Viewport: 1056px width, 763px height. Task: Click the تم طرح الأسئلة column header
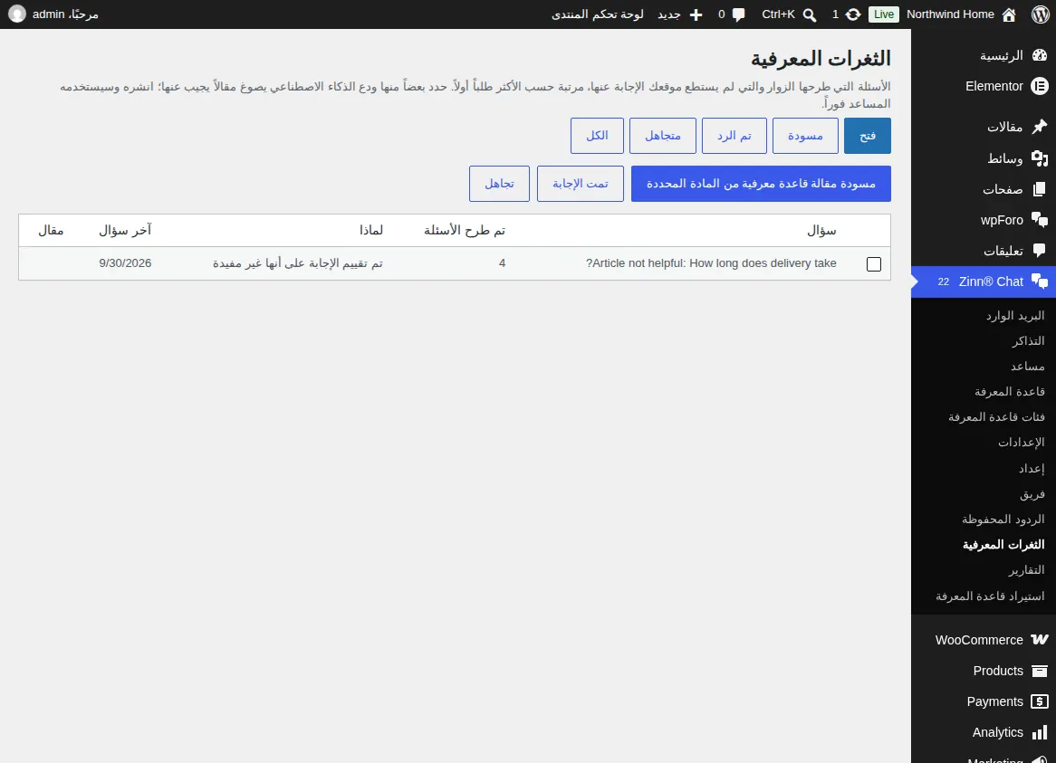(464, 231)
